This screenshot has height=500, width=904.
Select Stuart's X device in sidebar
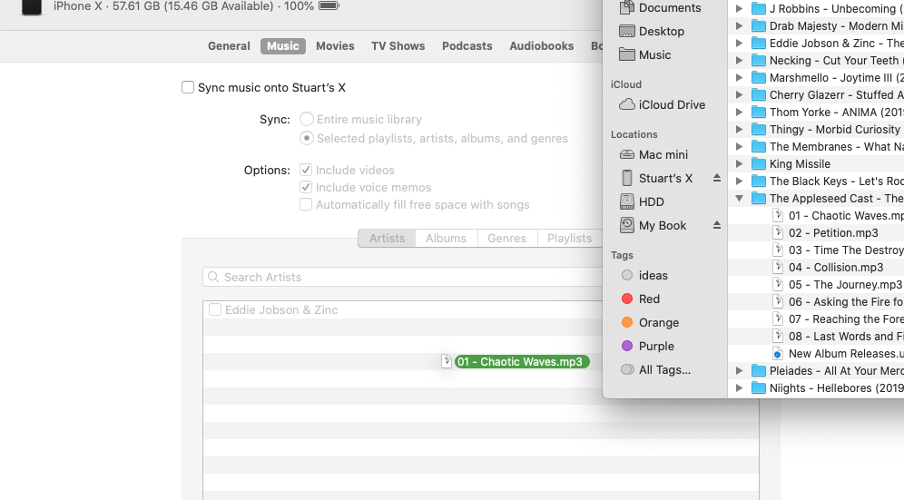click(x=655, y=178)
